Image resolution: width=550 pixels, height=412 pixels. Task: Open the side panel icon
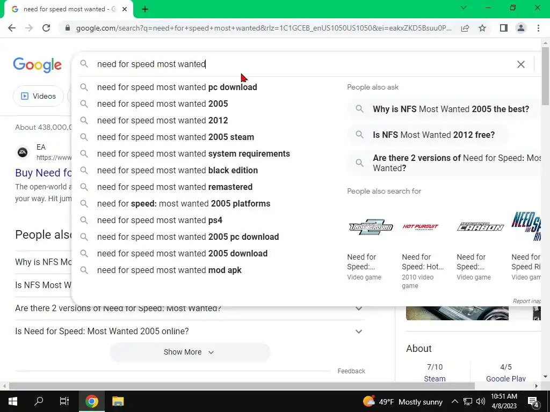pyautogui.click(x=504, y=28)
